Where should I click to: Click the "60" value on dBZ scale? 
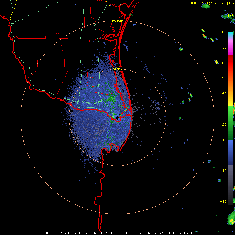click(224, 63)
